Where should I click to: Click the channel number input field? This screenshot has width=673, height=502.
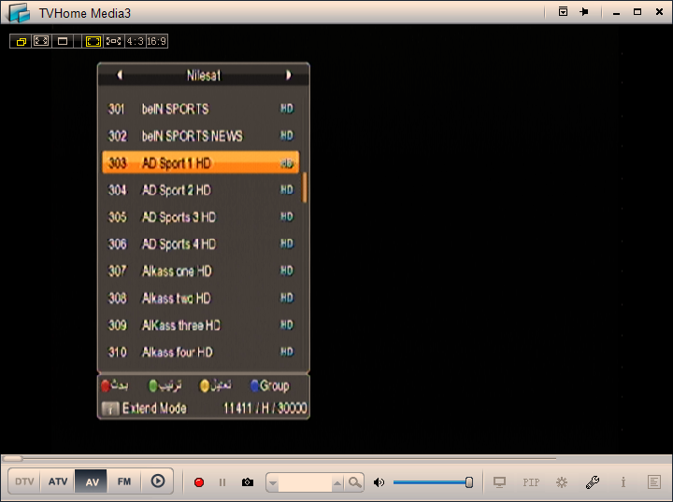click(x=305, y=482)
